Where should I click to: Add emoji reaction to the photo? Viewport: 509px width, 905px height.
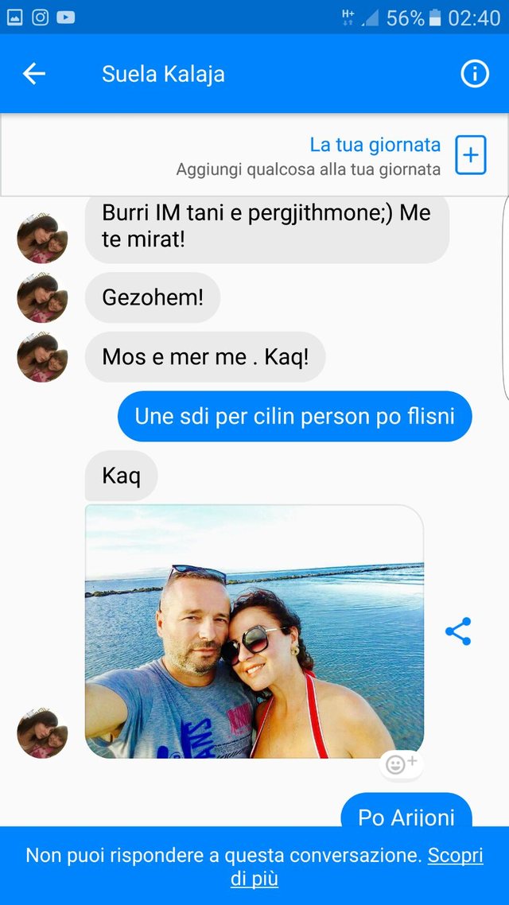click(401, 765)
